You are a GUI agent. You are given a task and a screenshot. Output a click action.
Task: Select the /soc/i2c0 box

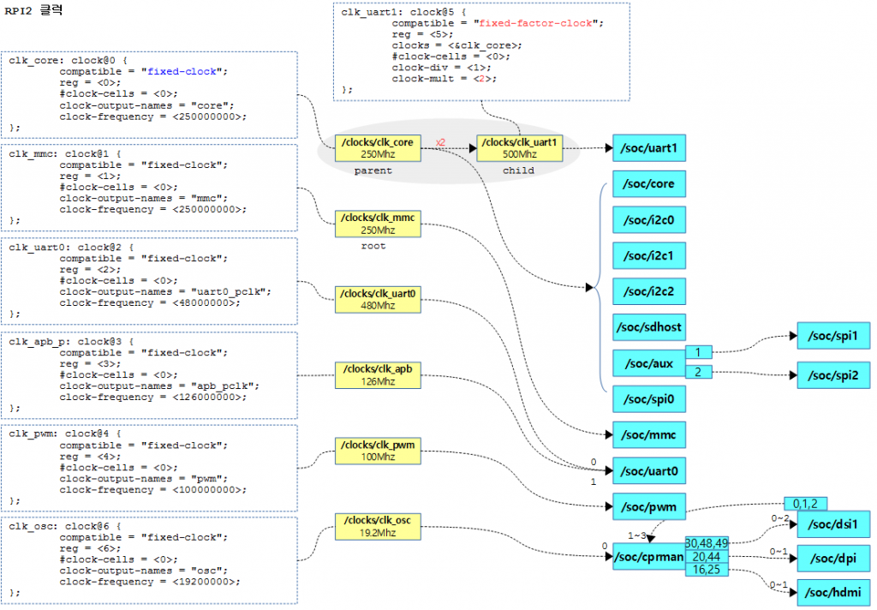pos(649,220)
